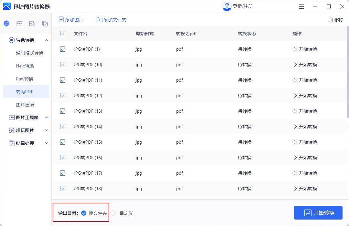
Task: Toggle the select-all checkbox in header
Action: click(x=63, y=34)
